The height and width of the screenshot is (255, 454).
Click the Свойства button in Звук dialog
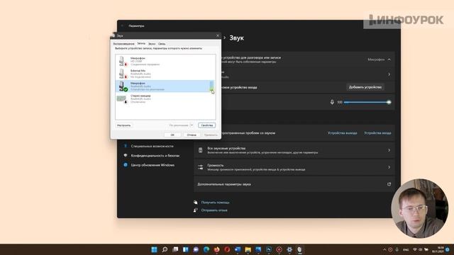click(x=206, y=125)
